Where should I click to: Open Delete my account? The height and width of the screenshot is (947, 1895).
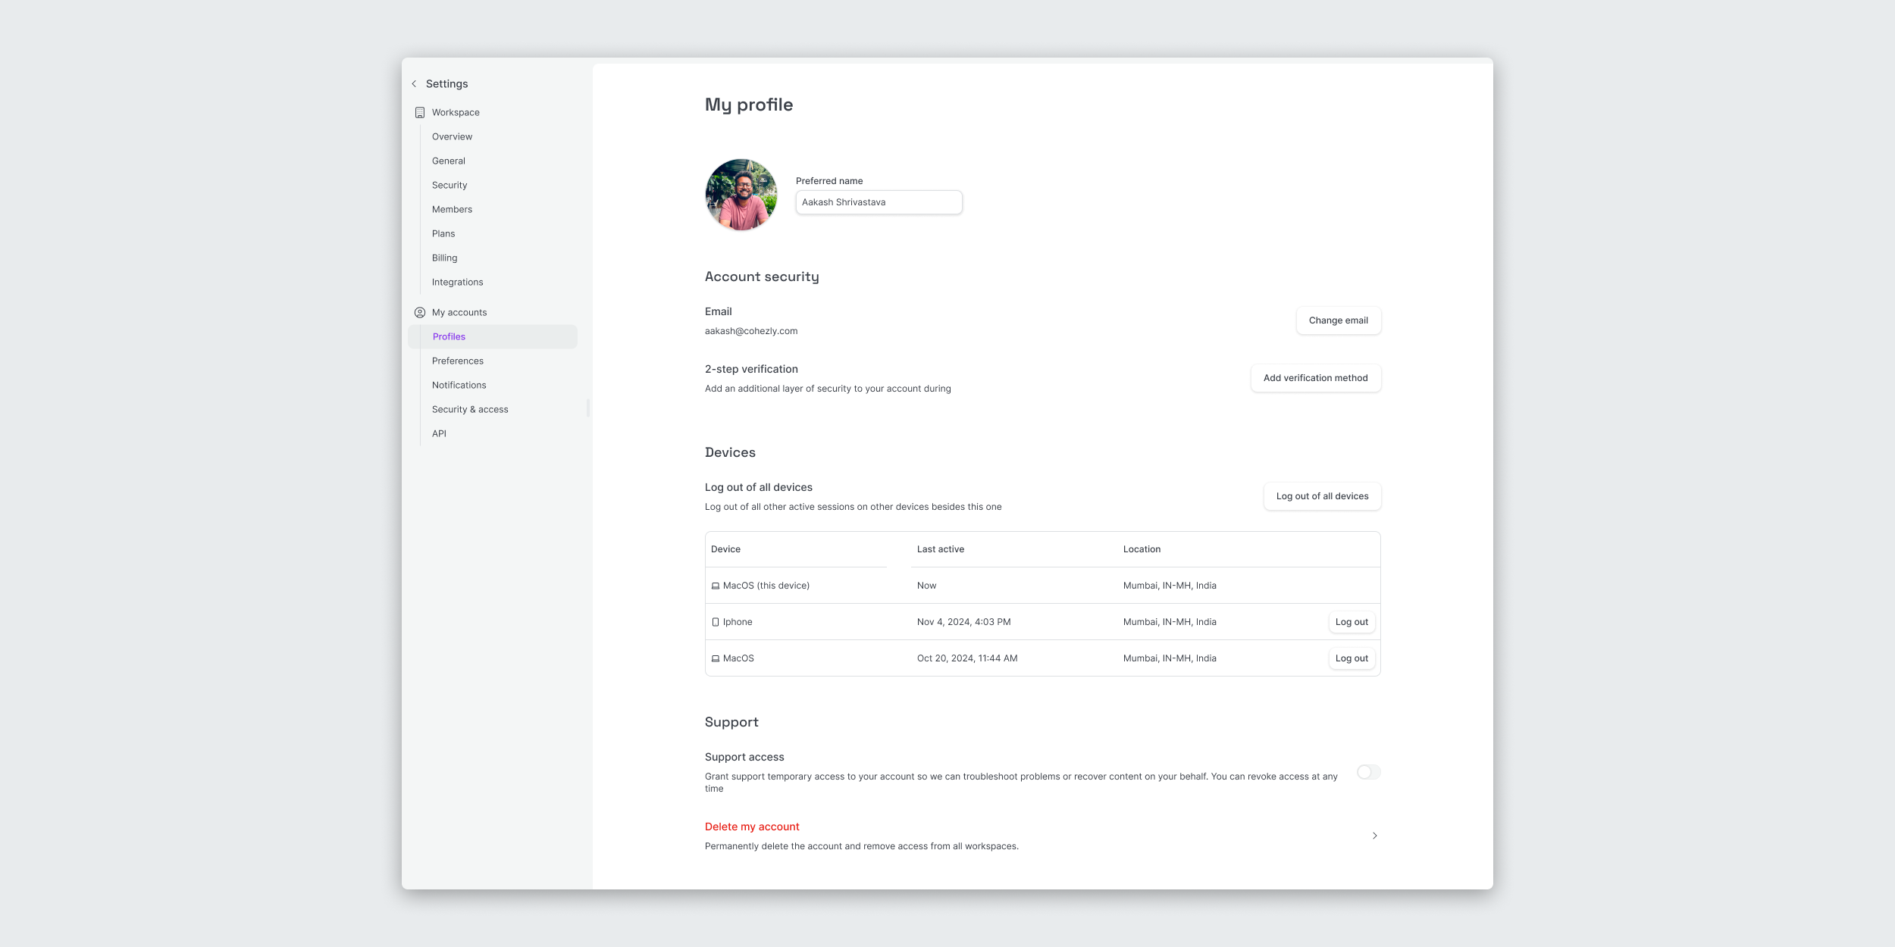click(751, 827)
